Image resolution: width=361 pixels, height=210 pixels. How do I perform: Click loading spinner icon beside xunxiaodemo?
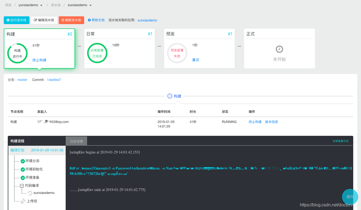30,193
